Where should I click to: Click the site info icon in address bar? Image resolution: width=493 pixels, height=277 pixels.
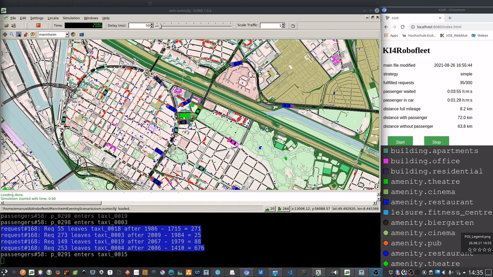click(413, 27)
